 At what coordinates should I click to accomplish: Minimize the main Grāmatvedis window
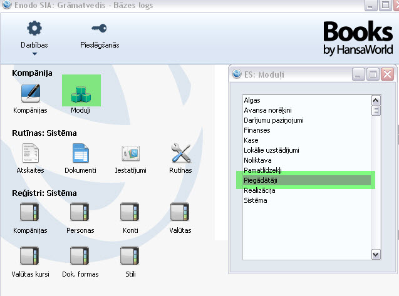[x=371, y=5]
